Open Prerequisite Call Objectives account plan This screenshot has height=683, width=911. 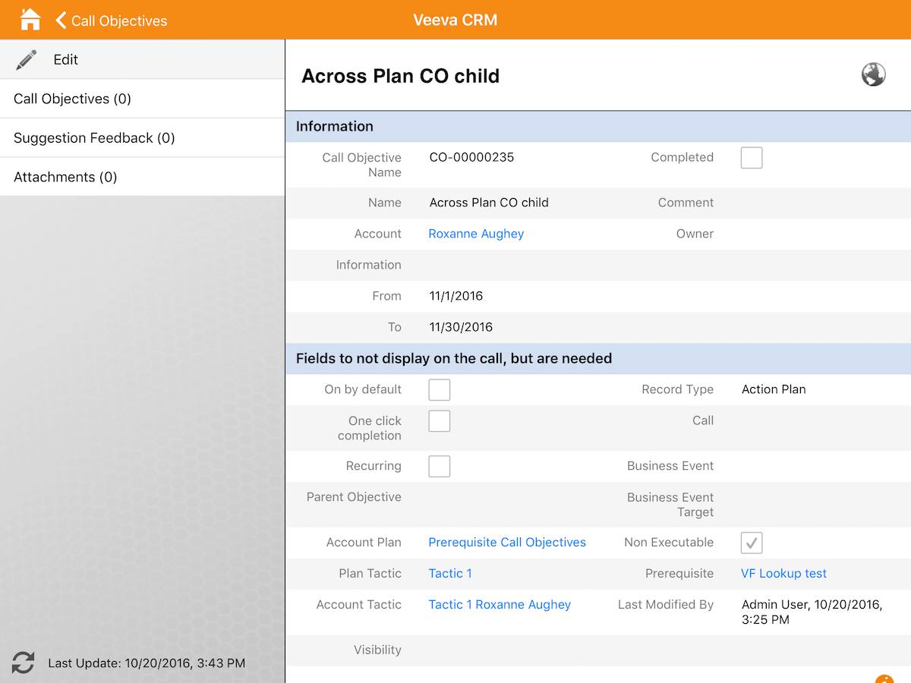pyautogui.click(x=507, y=543)
